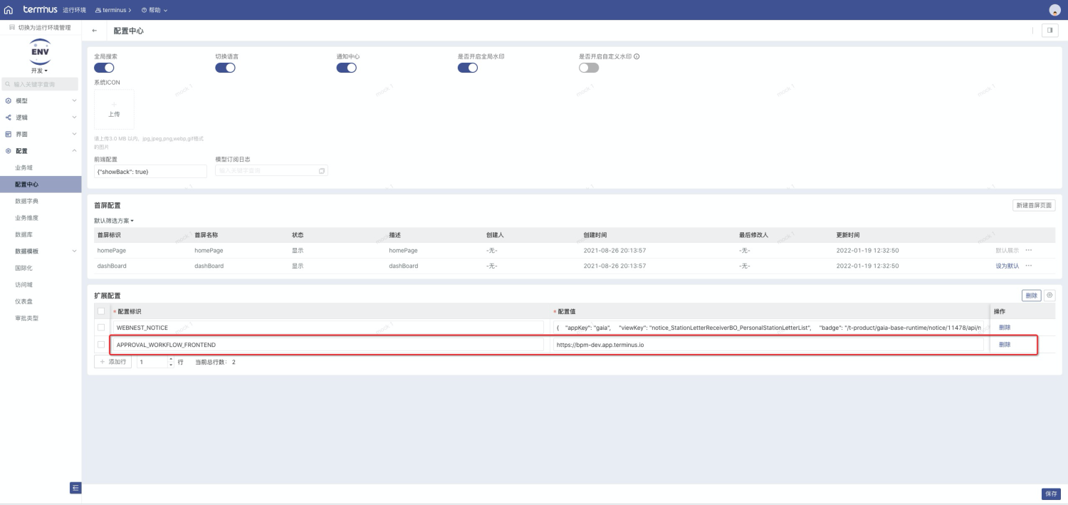This screenshot has width=1068, height=505.
Task: Click the ENV environment logo
Action: point(41,51)
